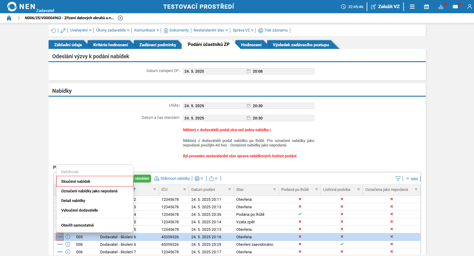Open the messages envelope icon
This screenshot has height=256, width=474.
pyautogui.click(x=455, y=7)
